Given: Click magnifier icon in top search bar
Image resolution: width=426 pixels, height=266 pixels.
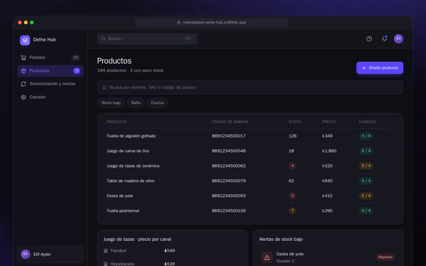Looking at the screenshot, I should 104,39.
